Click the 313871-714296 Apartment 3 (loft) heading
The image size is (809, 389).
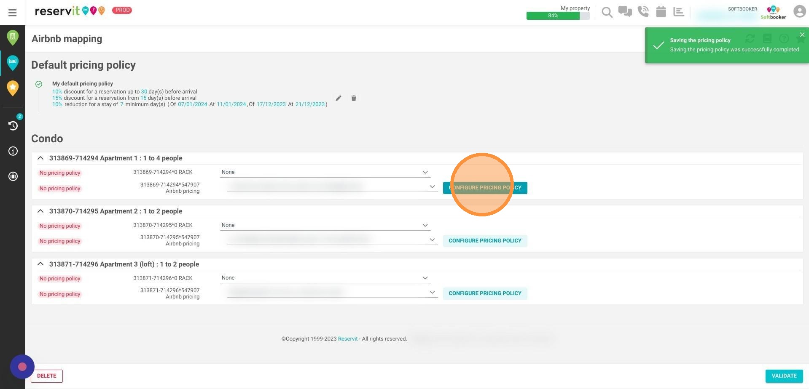pyautogui.click(x=124, y=264)
